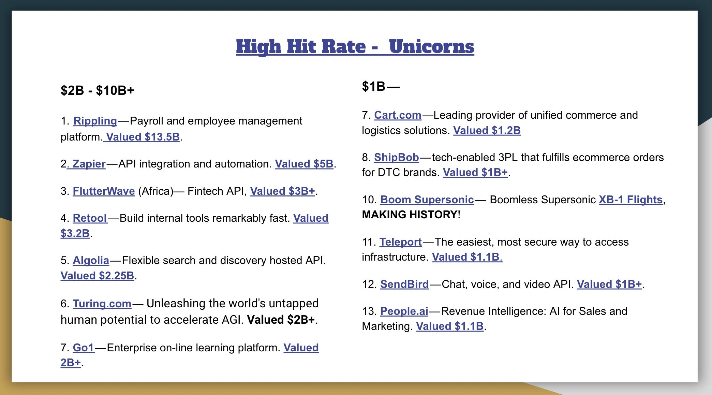Open the Retool company link
The height and width of the screenshot is (395, 712).
(90, 218)
